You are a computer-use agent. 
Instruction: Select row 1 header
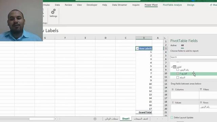pyautogui.click(x=166, y=41)
